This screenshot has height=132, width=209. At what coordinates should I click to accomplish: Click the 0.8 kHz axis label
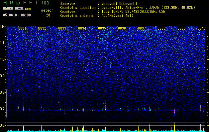click(x=3, y=92)
